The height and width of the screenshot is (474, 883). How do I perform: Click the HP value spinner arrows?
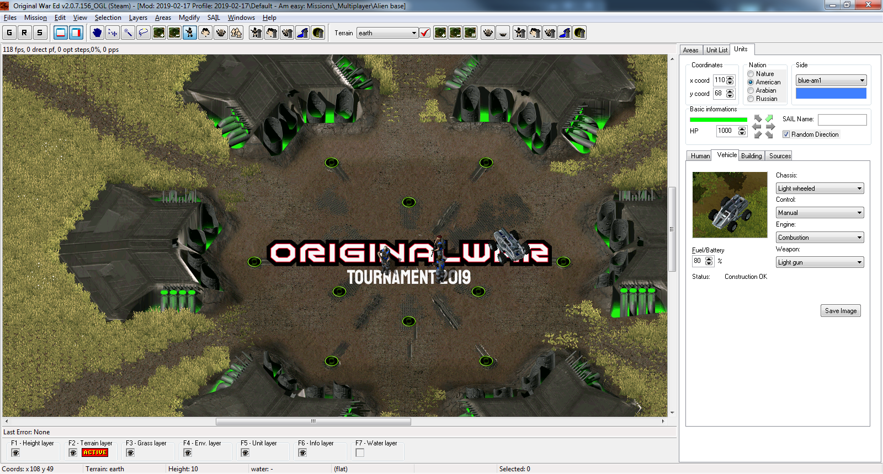click(x=742, y=131)
